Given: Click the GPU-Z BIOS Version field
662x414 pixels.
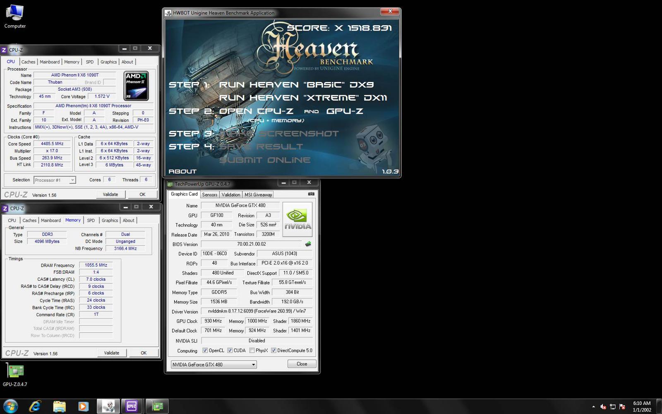Looking at the screenshot, I should tap(251, 244).
